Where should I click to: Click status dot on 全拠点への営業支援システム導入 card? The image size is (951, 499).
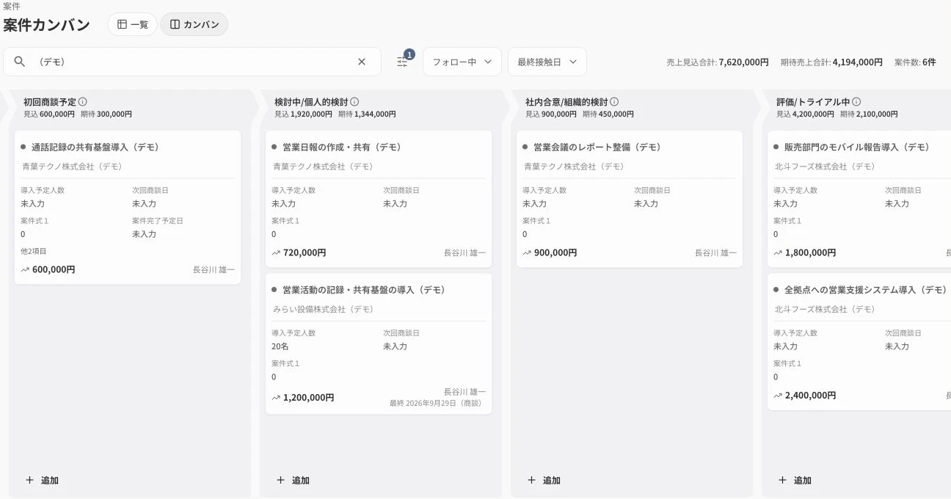click(x=776, y=290)
